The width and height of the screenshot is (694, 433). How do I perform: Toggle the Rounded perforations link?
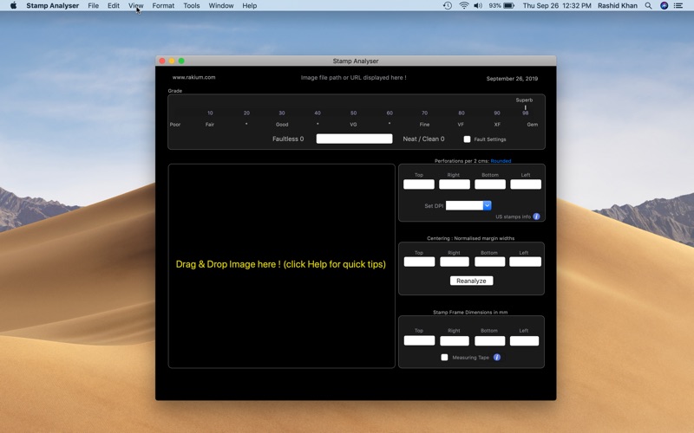point(501,161)
